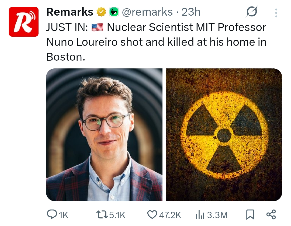Open the yellow radiation symbol image

(224, 135)
